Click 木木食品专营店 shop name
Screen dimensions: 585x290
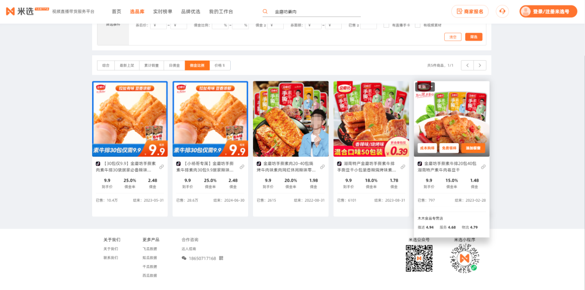pyautogui.click(x=430, y=218)
